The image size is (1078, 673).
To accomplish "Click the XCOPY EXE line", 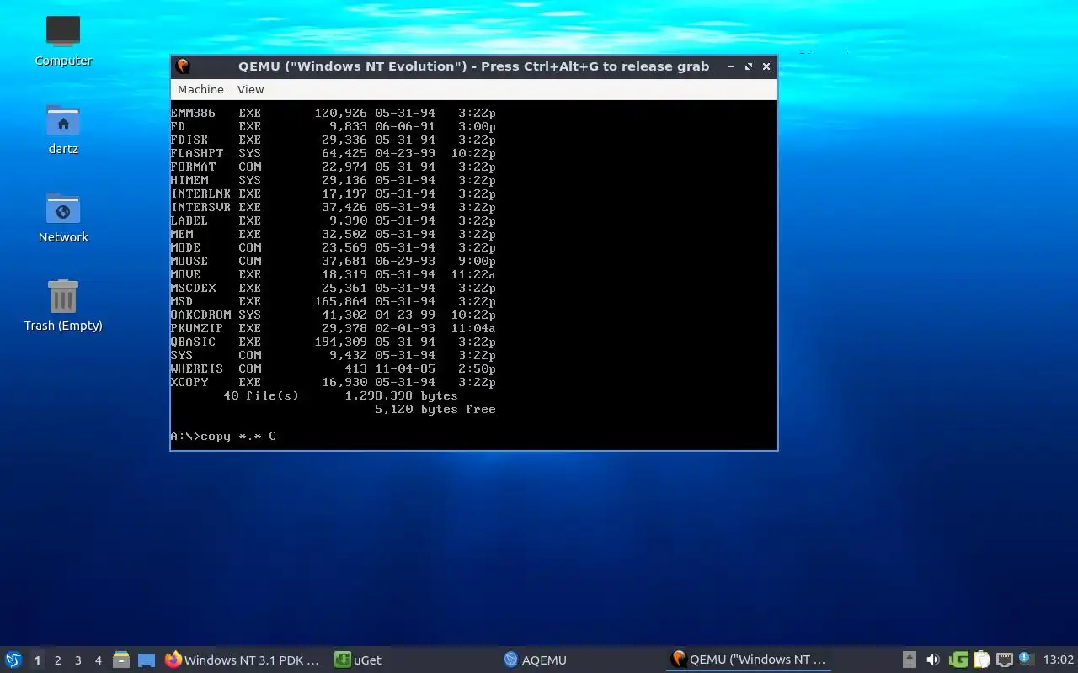I will 334,382.
